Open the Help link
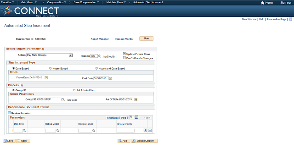The height and width of the screenshot is (165, 294). pyautogui.click(x=261, y=19)
